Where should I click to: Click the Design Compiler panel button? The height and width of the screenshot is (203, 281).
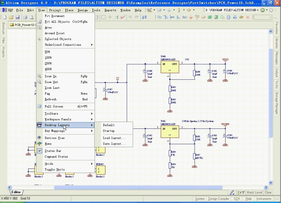tap(219, 199)
